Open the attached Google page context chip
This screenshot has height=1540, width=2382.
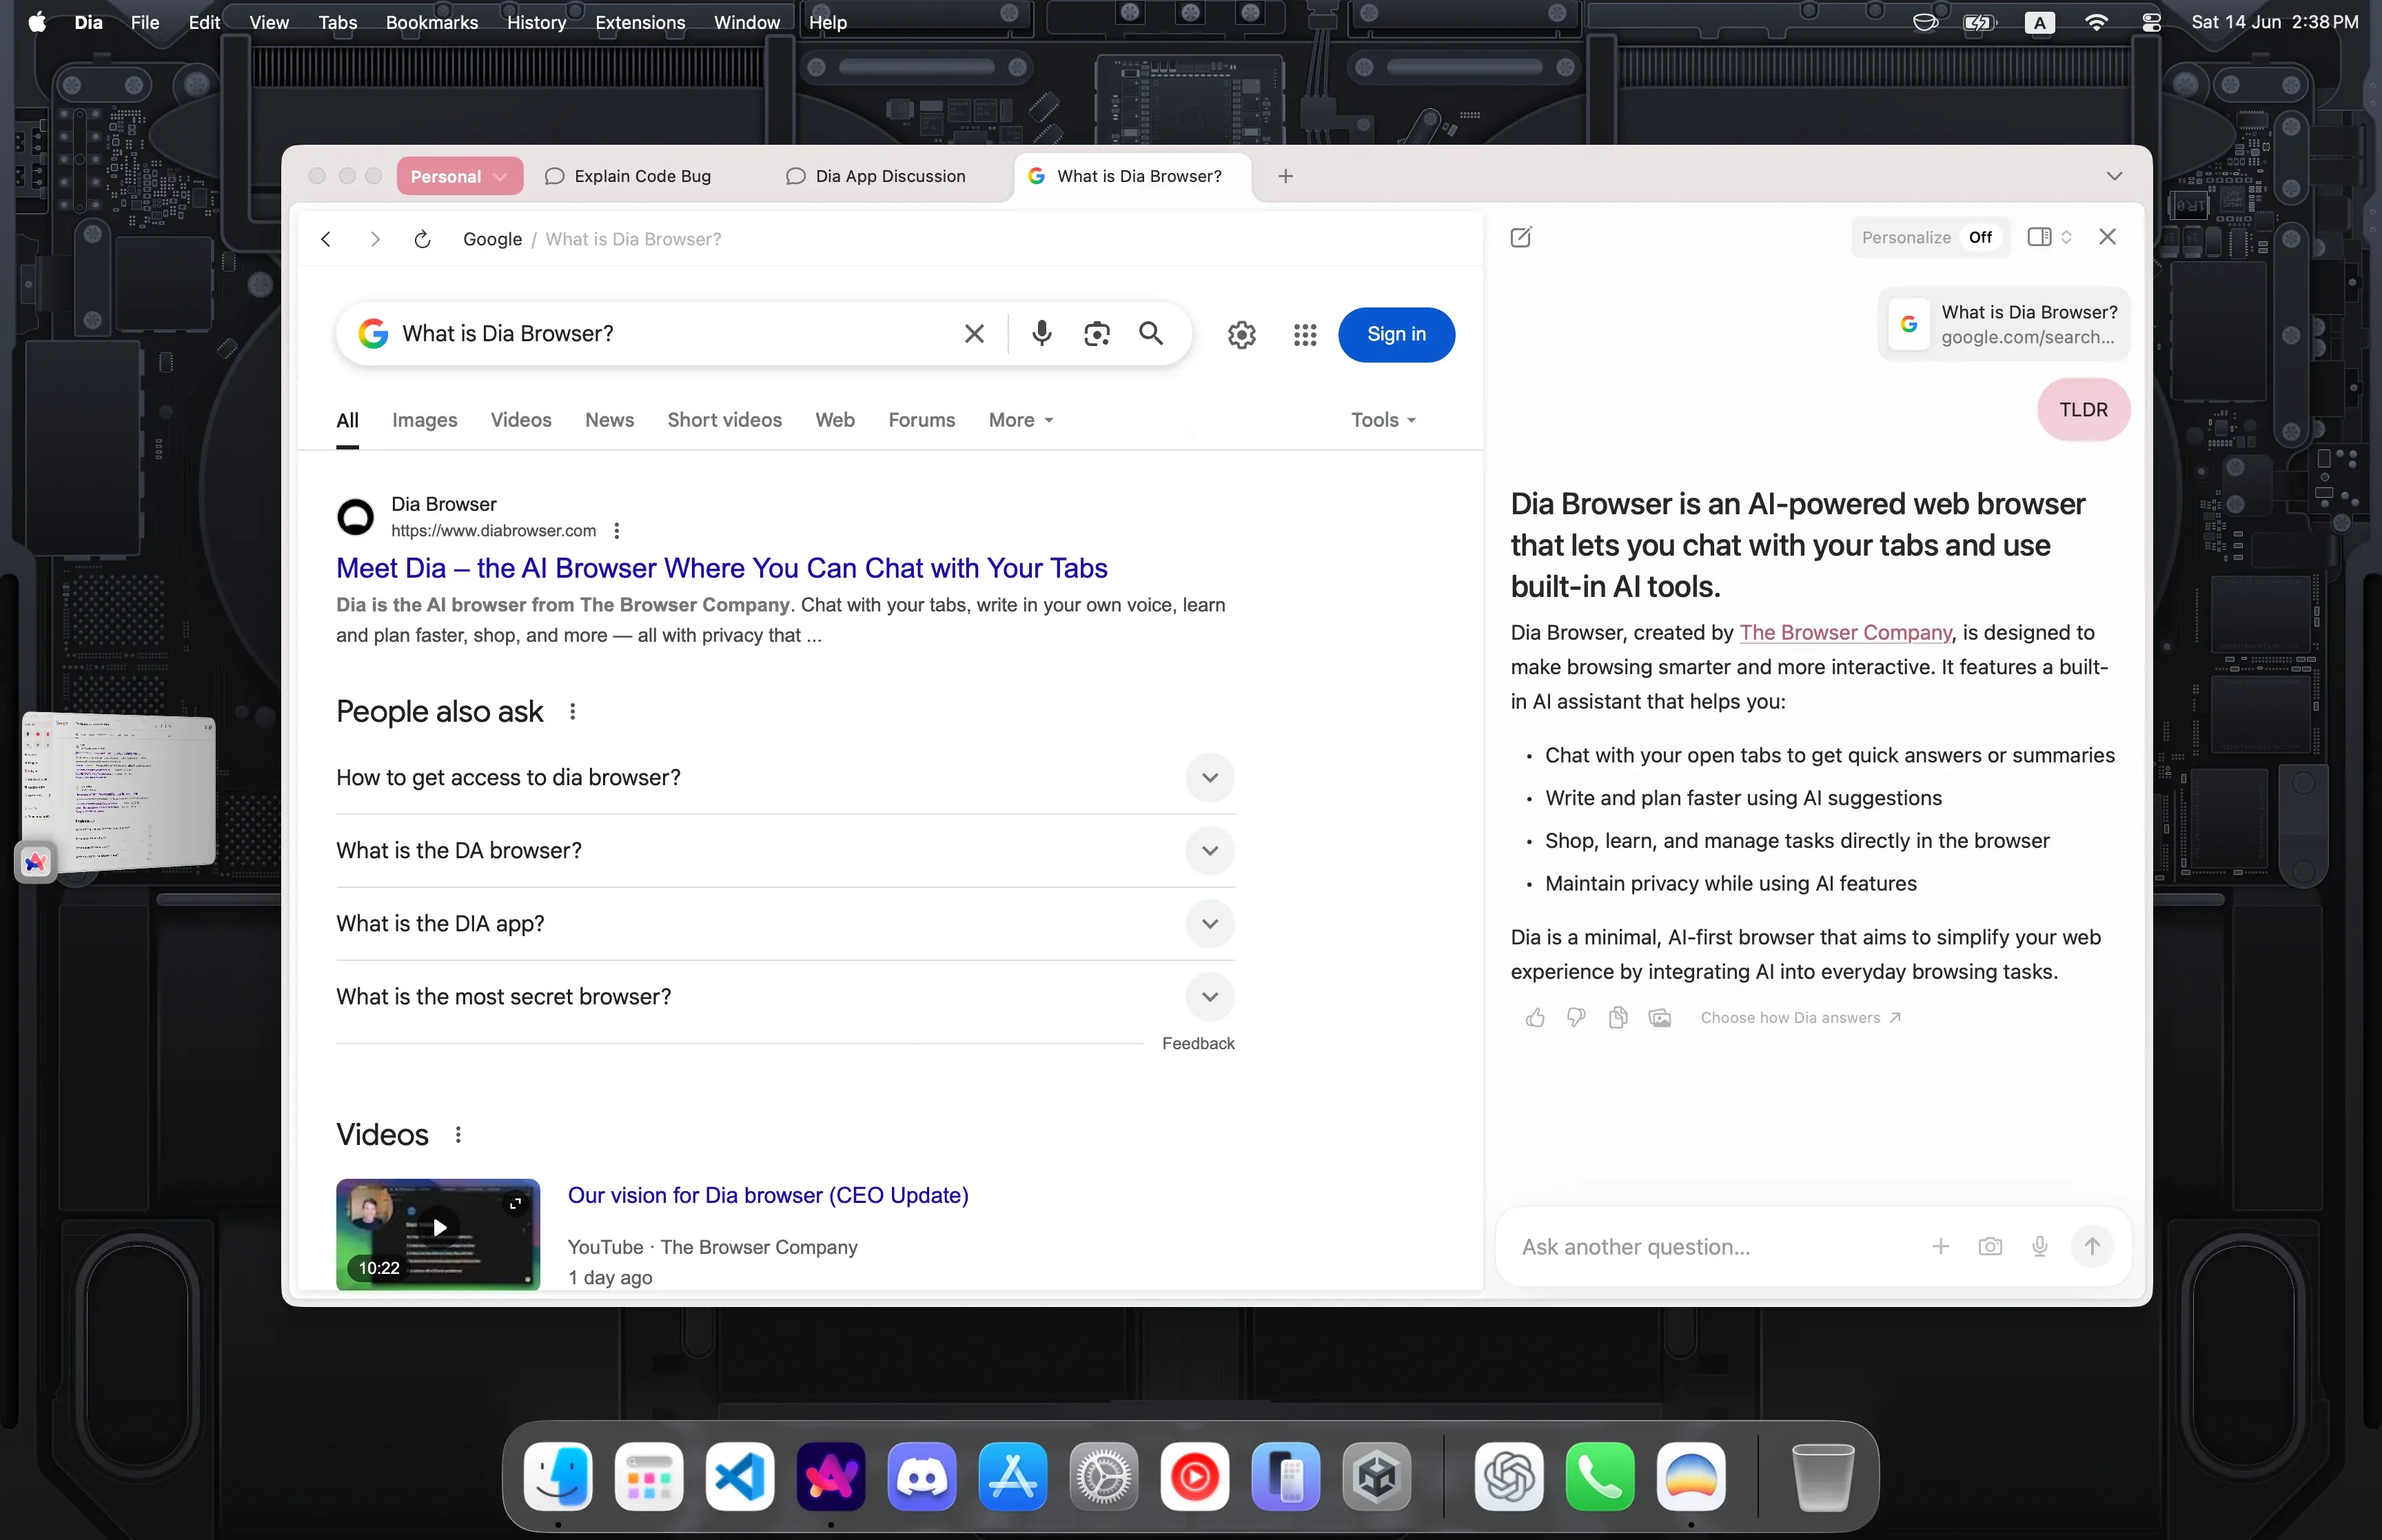pyautogui.click(x=2004, y=324)
